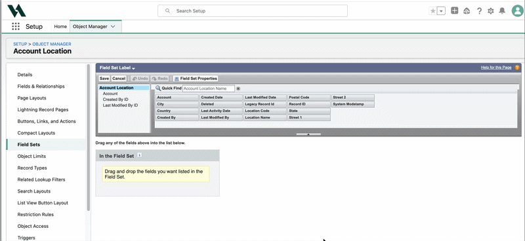
Task: Select the Object Manager tab
Action: (x=90, y=26)
